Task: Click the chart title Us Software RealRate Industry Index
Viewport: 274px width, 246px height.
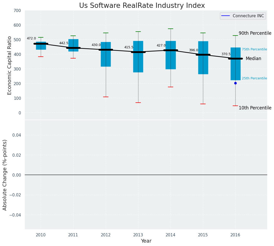Action: click(x=142, y=5)
